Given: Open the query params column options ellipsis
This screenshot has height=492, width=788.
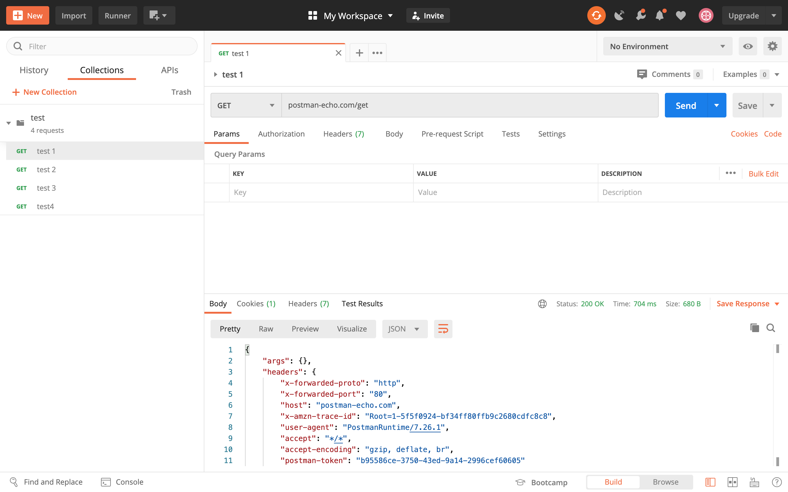Looking at the screenshot, I should 730,173.
